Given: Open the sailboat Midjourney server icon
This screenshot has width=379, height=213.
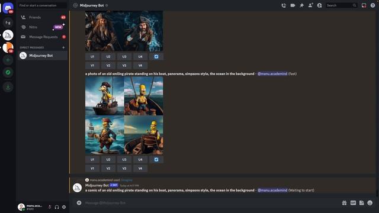Looking at the screenshot, I should tap(8, 35).
